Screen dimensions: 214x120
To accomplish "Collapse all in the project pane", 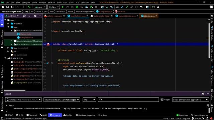I will click(x=29, y=16).
